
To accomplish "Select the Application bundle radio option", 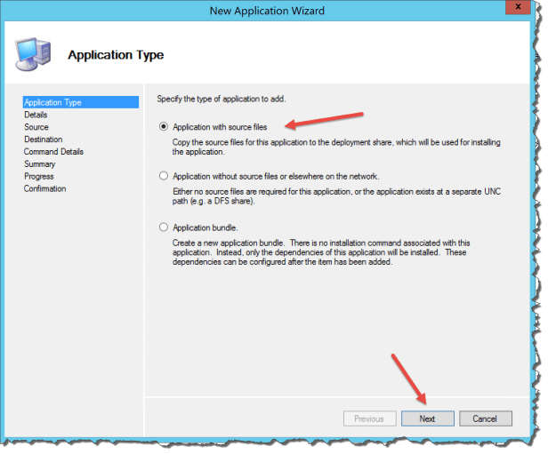I will click(x=164, y=227).
